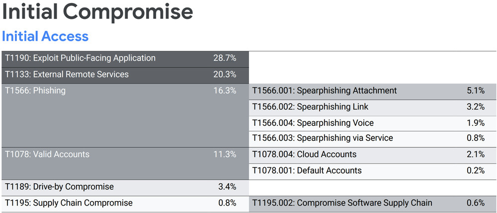The image size is (497, 213).
Task: Select T1566.001 Spearphishing Attachment row
Action: tap(325, 91)
